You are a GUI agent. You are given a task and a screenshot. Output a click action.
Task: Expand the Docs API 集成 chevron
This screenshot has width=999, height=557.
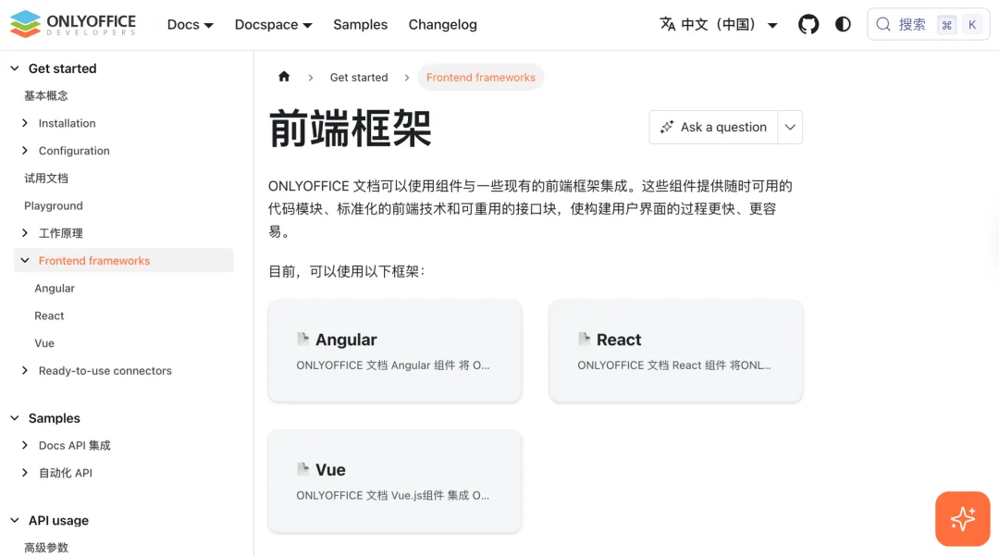click(x=25, y=445)
